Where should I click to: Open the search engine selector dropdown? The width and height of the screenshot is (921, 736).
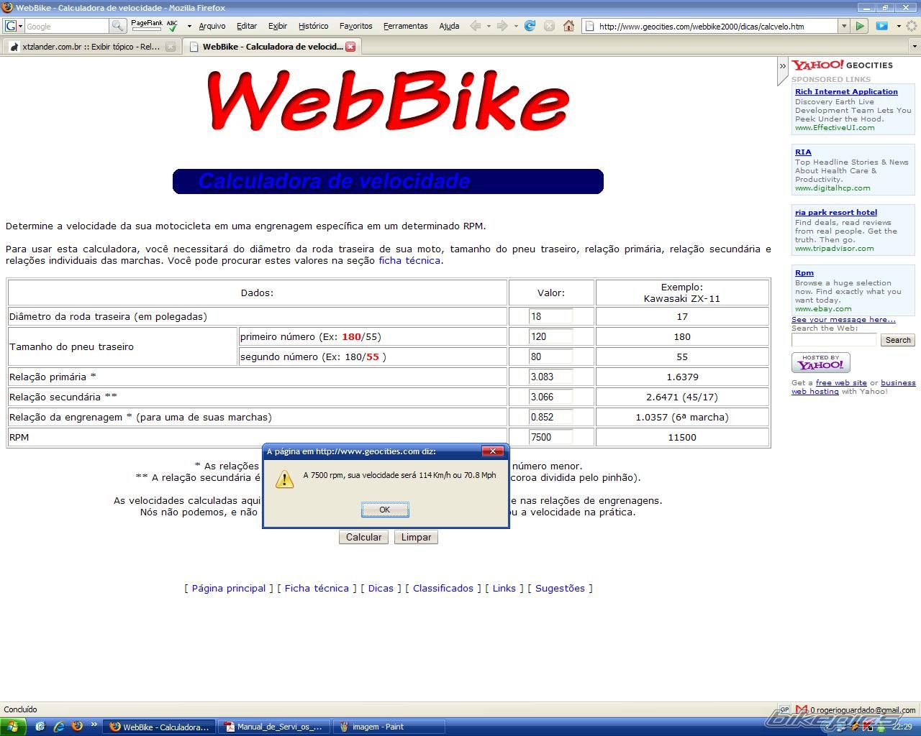[x=14, y=26]
